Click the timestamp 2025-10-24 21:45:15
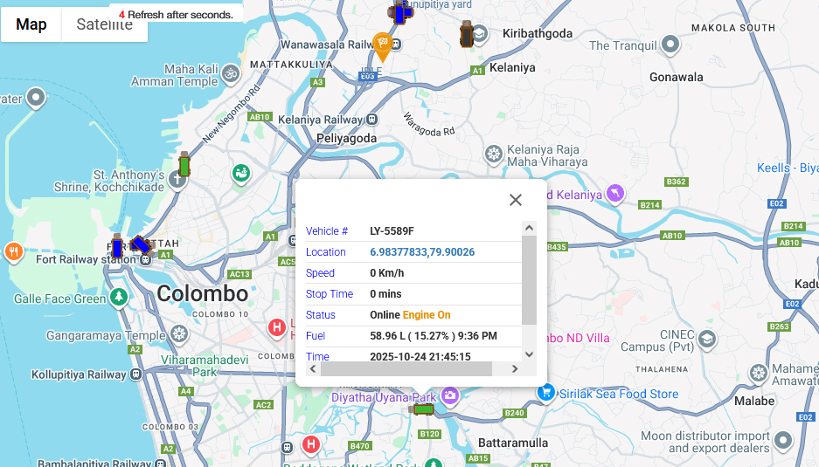 tap(420, 357)
